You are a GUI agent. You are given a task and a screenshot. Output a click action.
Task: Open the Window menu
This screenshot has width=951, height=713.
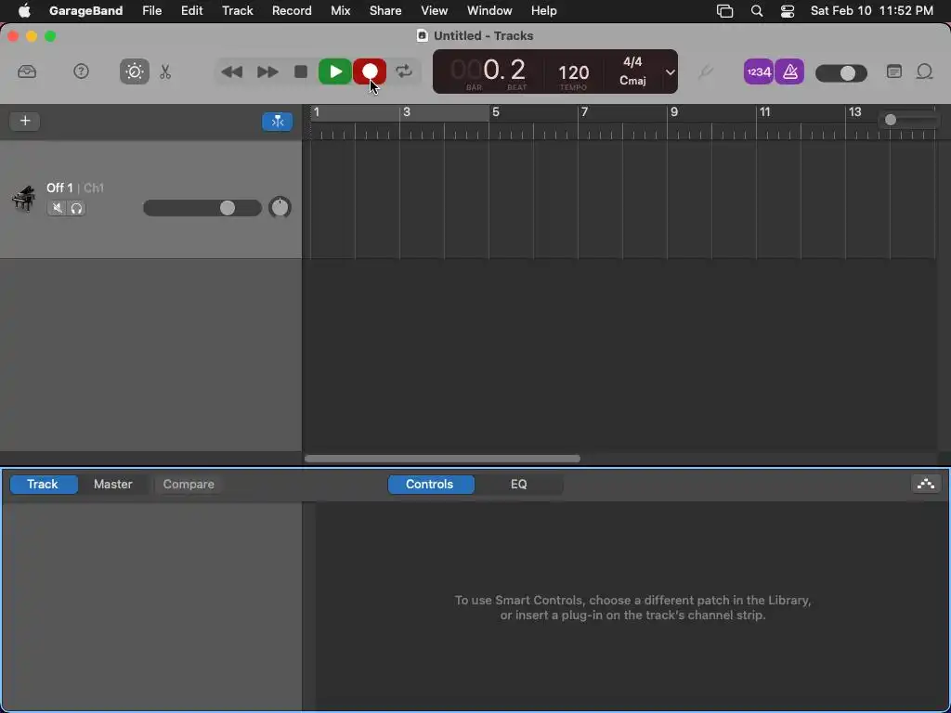[489, 11]
